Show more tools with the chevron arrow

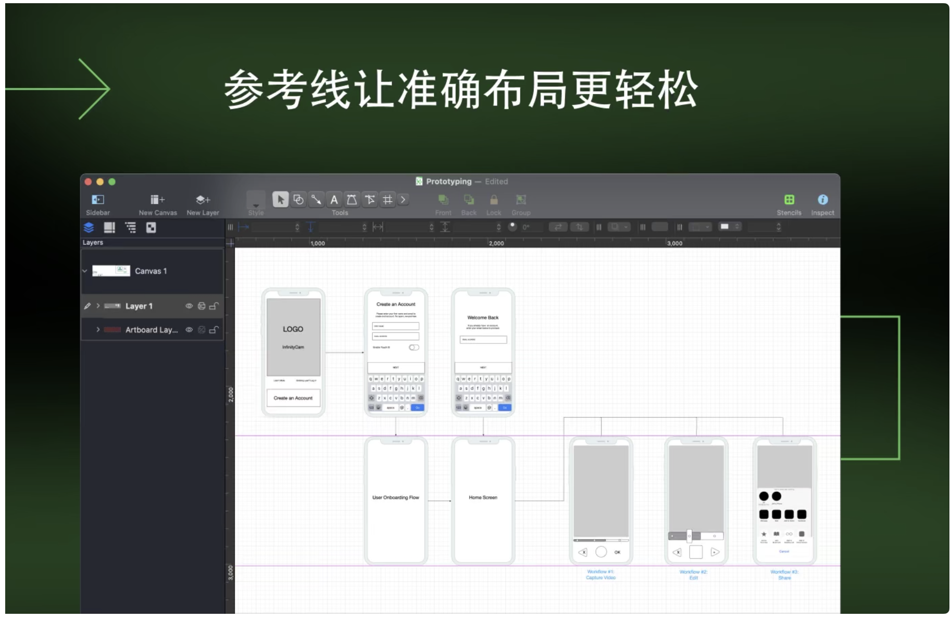click(403, 200)
